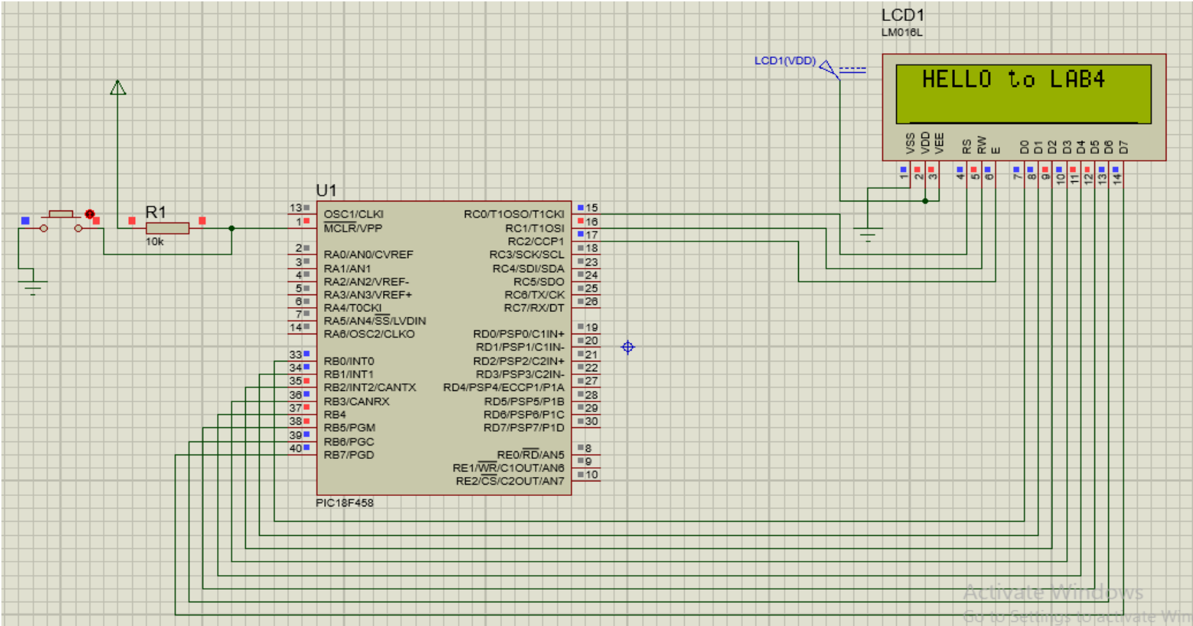Click the VEE pin label on LCD1
Screen dimensions: 1193x626
coord(940,143)
